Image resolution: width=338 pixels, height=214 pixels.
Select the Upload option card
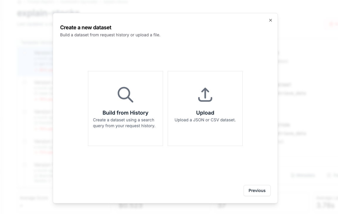pos(205,108)
